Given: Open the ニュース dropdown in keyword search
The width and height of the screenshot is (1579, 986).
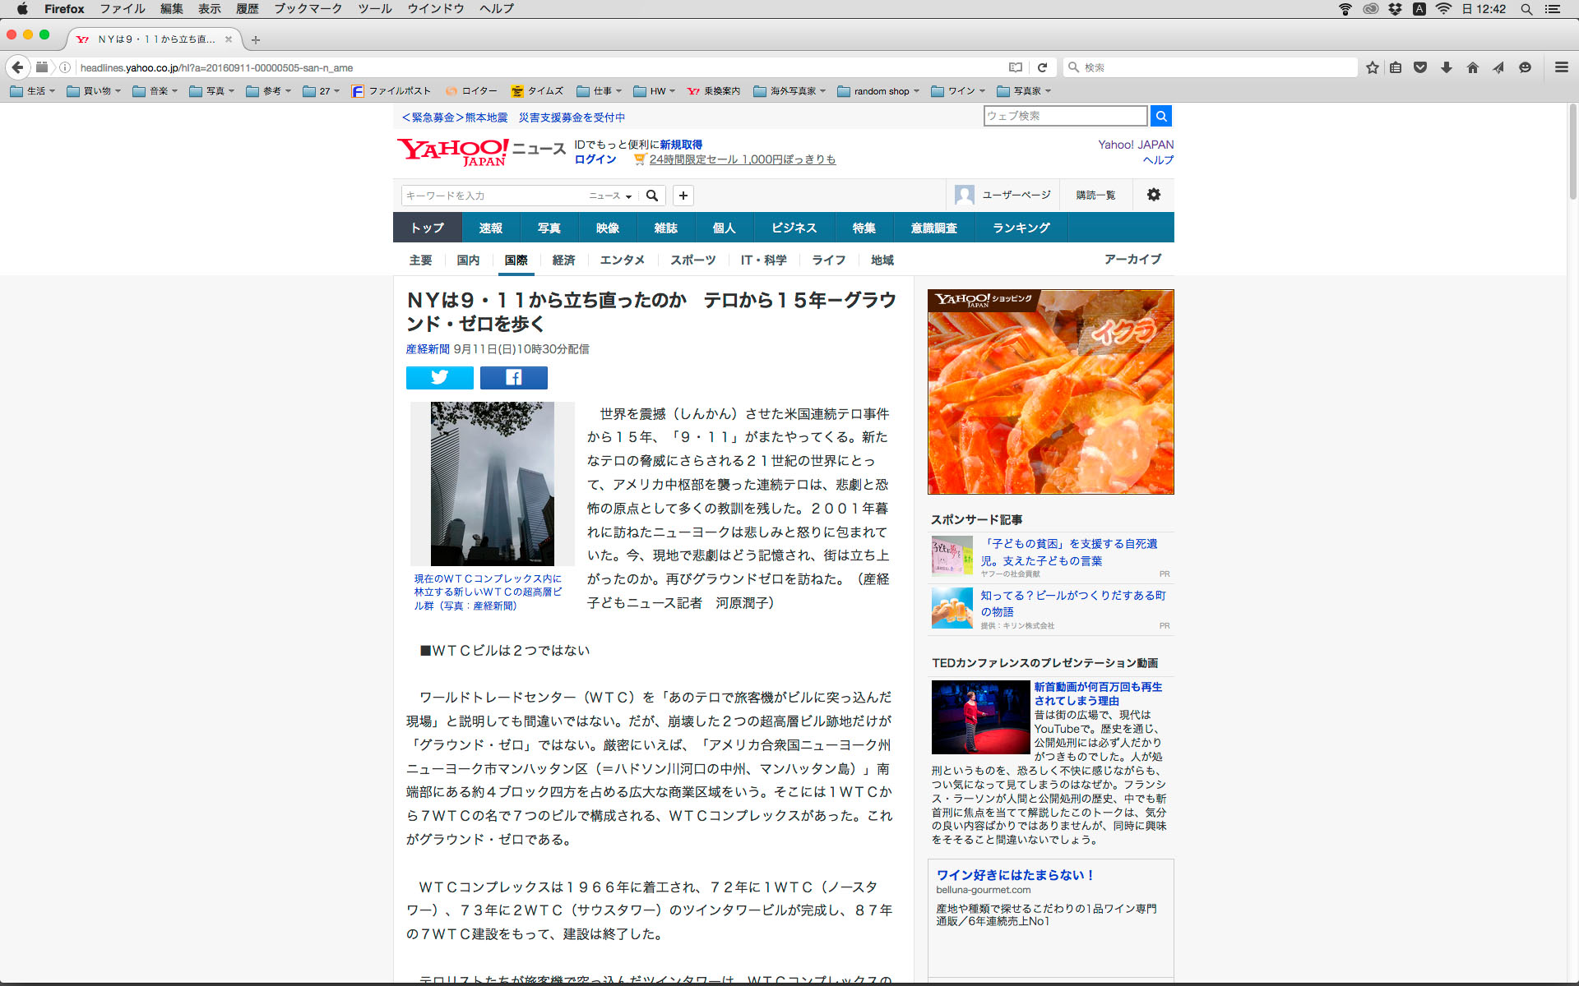Looking at the screenshot, I should tap(610, 196).
